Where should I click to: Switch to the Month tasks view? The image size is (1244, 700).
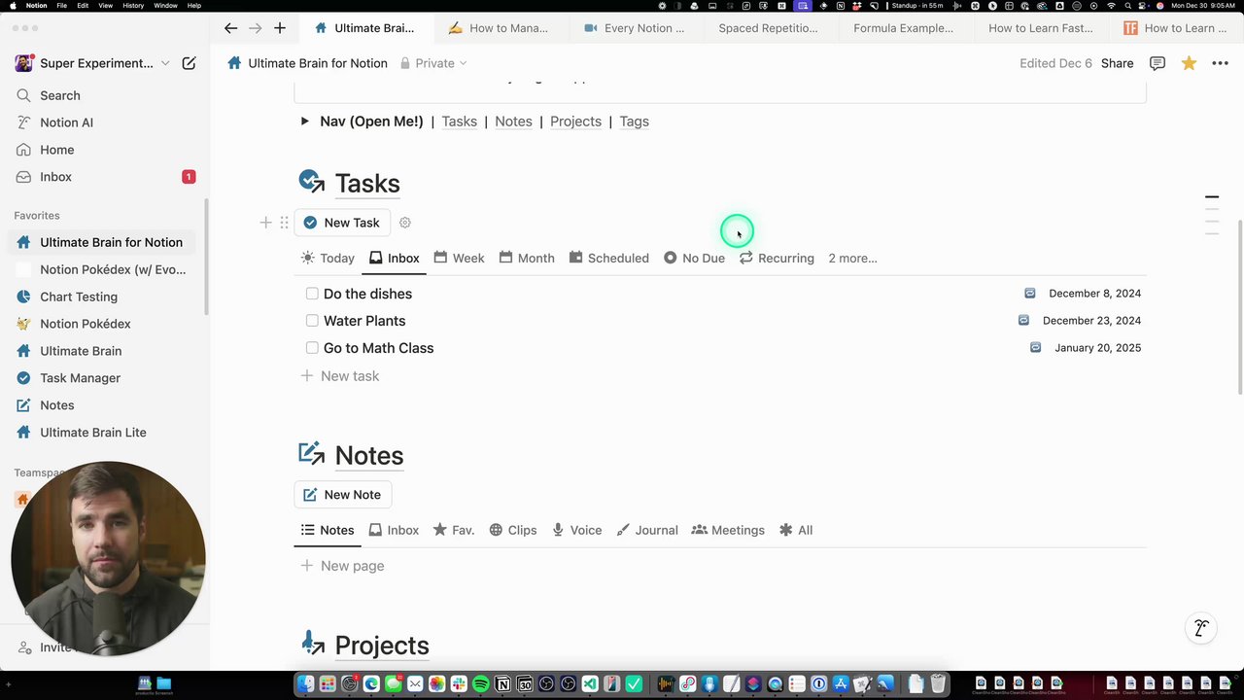coord(527,258)
